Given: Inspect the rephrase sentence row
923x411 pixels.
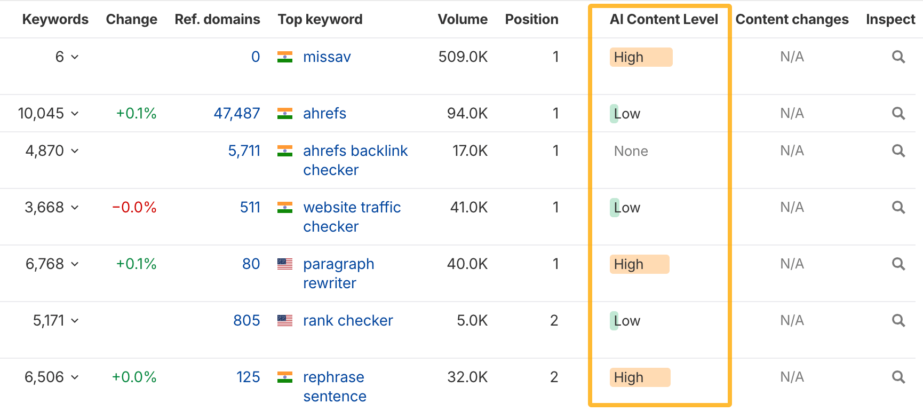Looking at the screenshot, I should [x=898, y=377].
